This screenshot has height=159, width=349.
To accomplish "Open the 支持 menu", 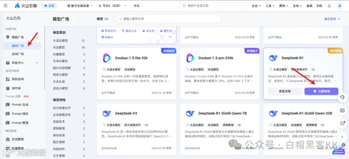I will pos(297,6).
